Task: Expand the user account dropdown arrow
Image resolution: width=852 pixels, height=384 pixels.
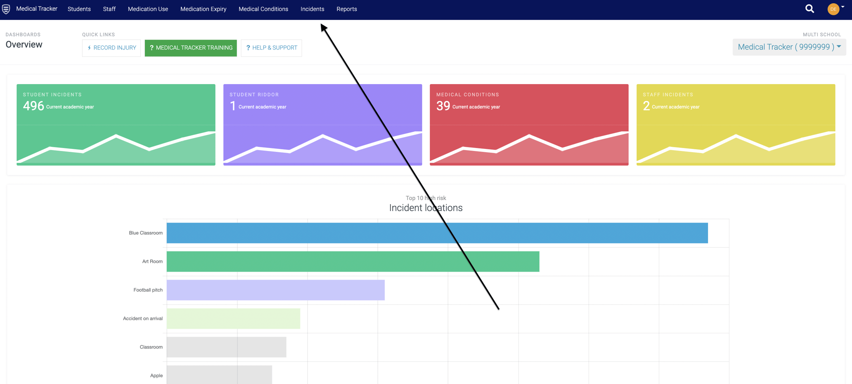Action: point(843,7)
